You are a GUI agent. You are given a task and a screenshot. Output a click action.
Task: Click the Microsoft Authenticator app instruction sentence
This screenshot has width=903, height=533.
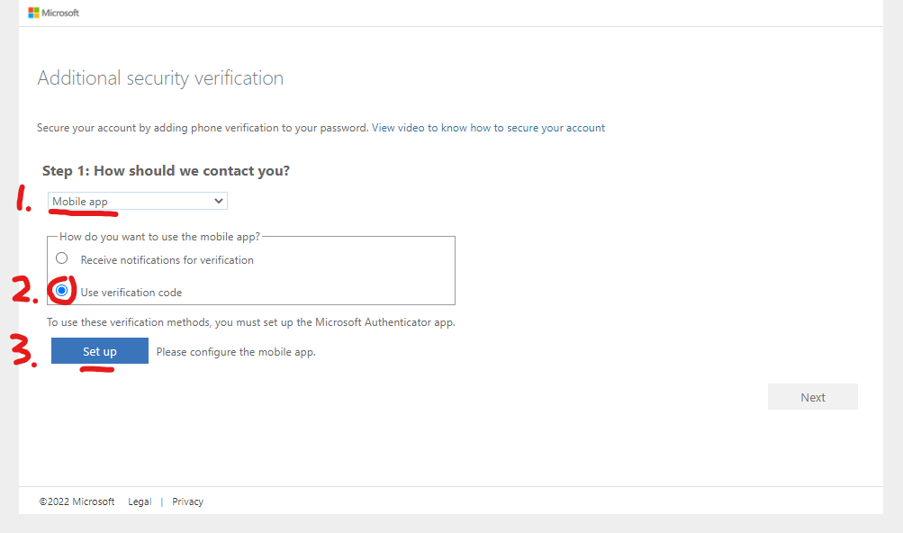pos(251,322)
